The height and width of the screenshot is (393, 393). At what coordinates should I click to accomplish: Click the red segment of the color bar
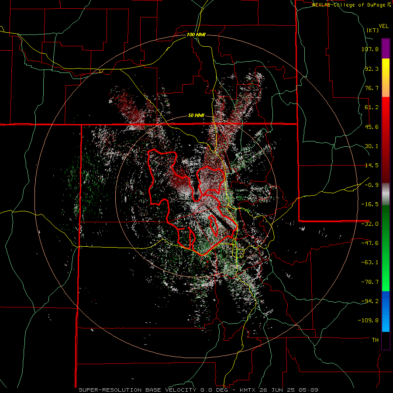386,140
